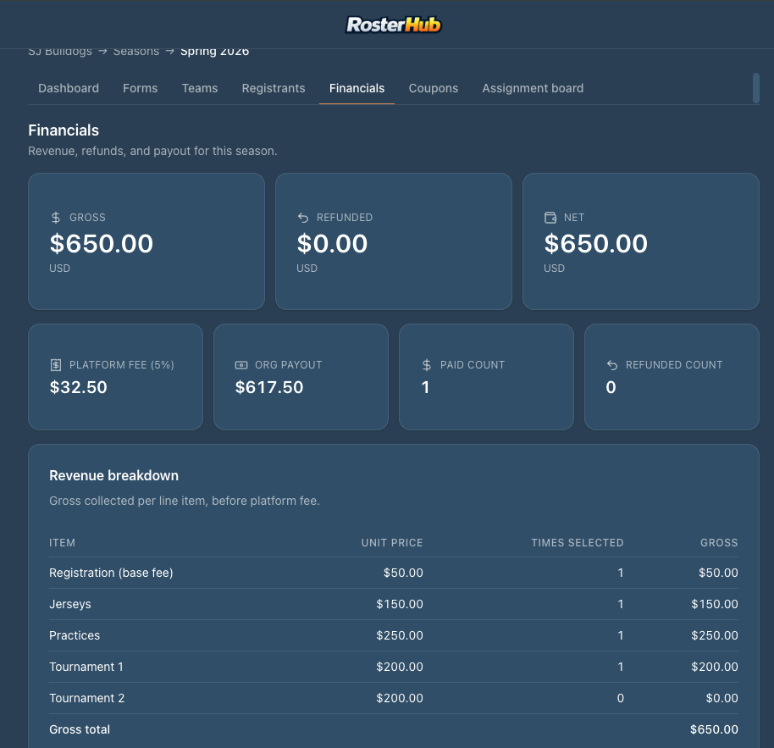Click the Financials description subtitle text
This screenshot has height=748, width=774.
pyautogui.click(x=152, y=151)
